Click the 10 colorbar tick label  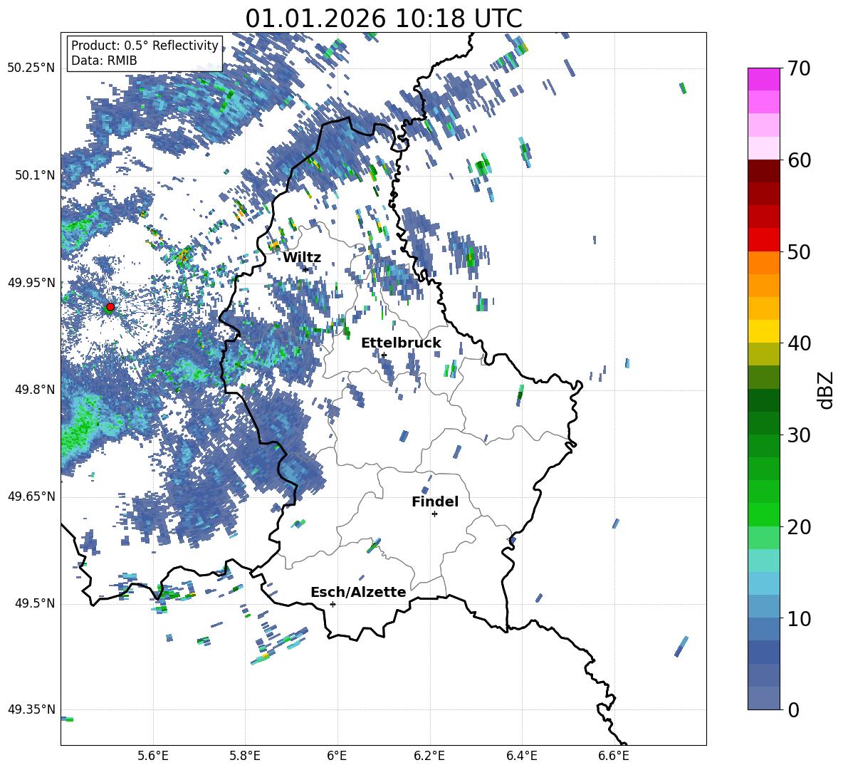point(799,619)
